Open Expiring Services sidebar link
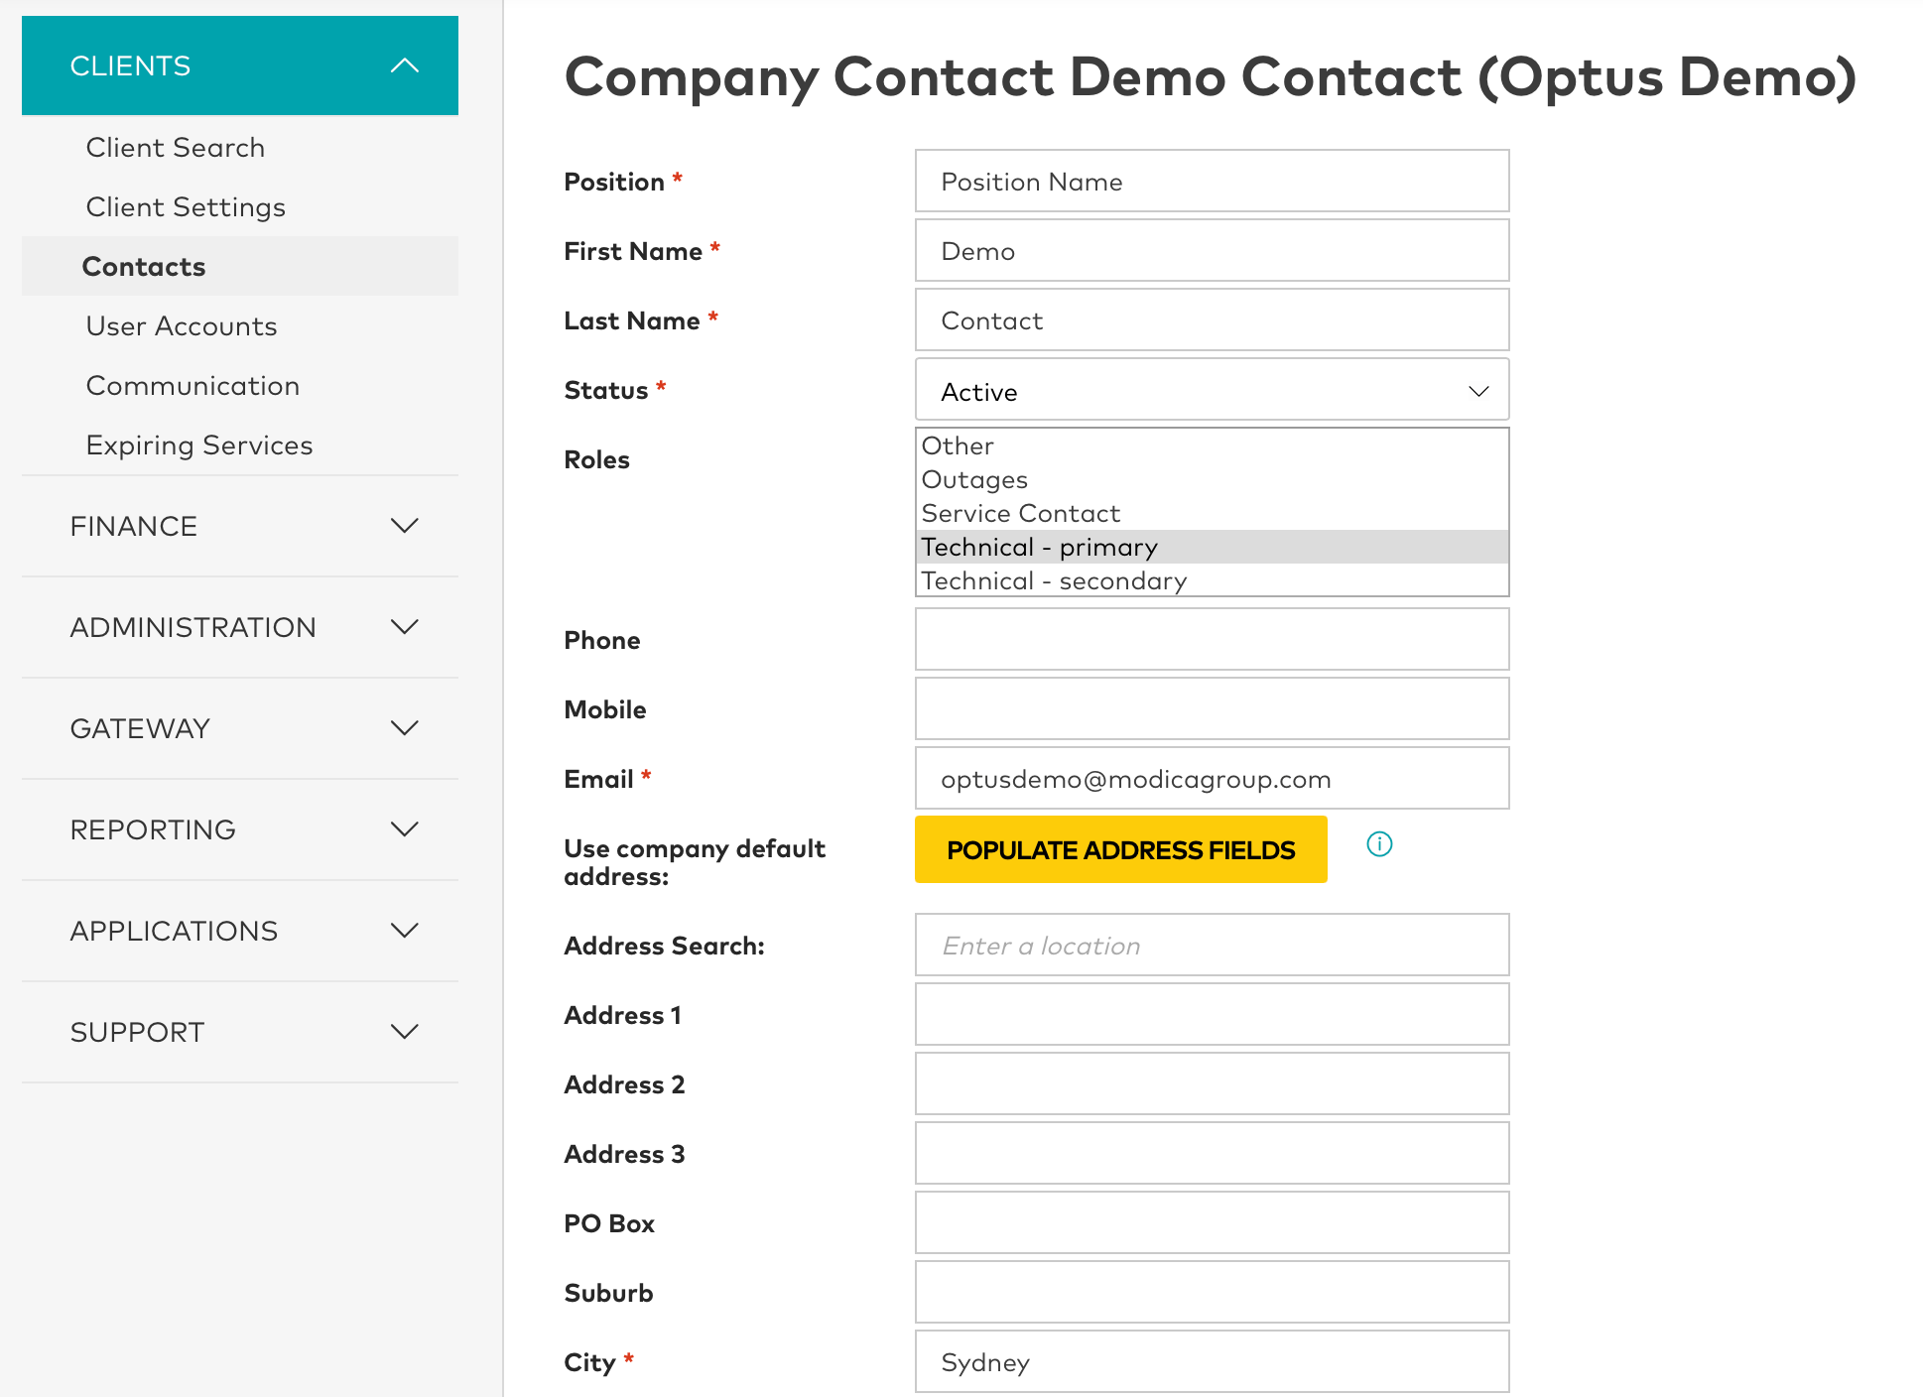 tap(199, 445)
